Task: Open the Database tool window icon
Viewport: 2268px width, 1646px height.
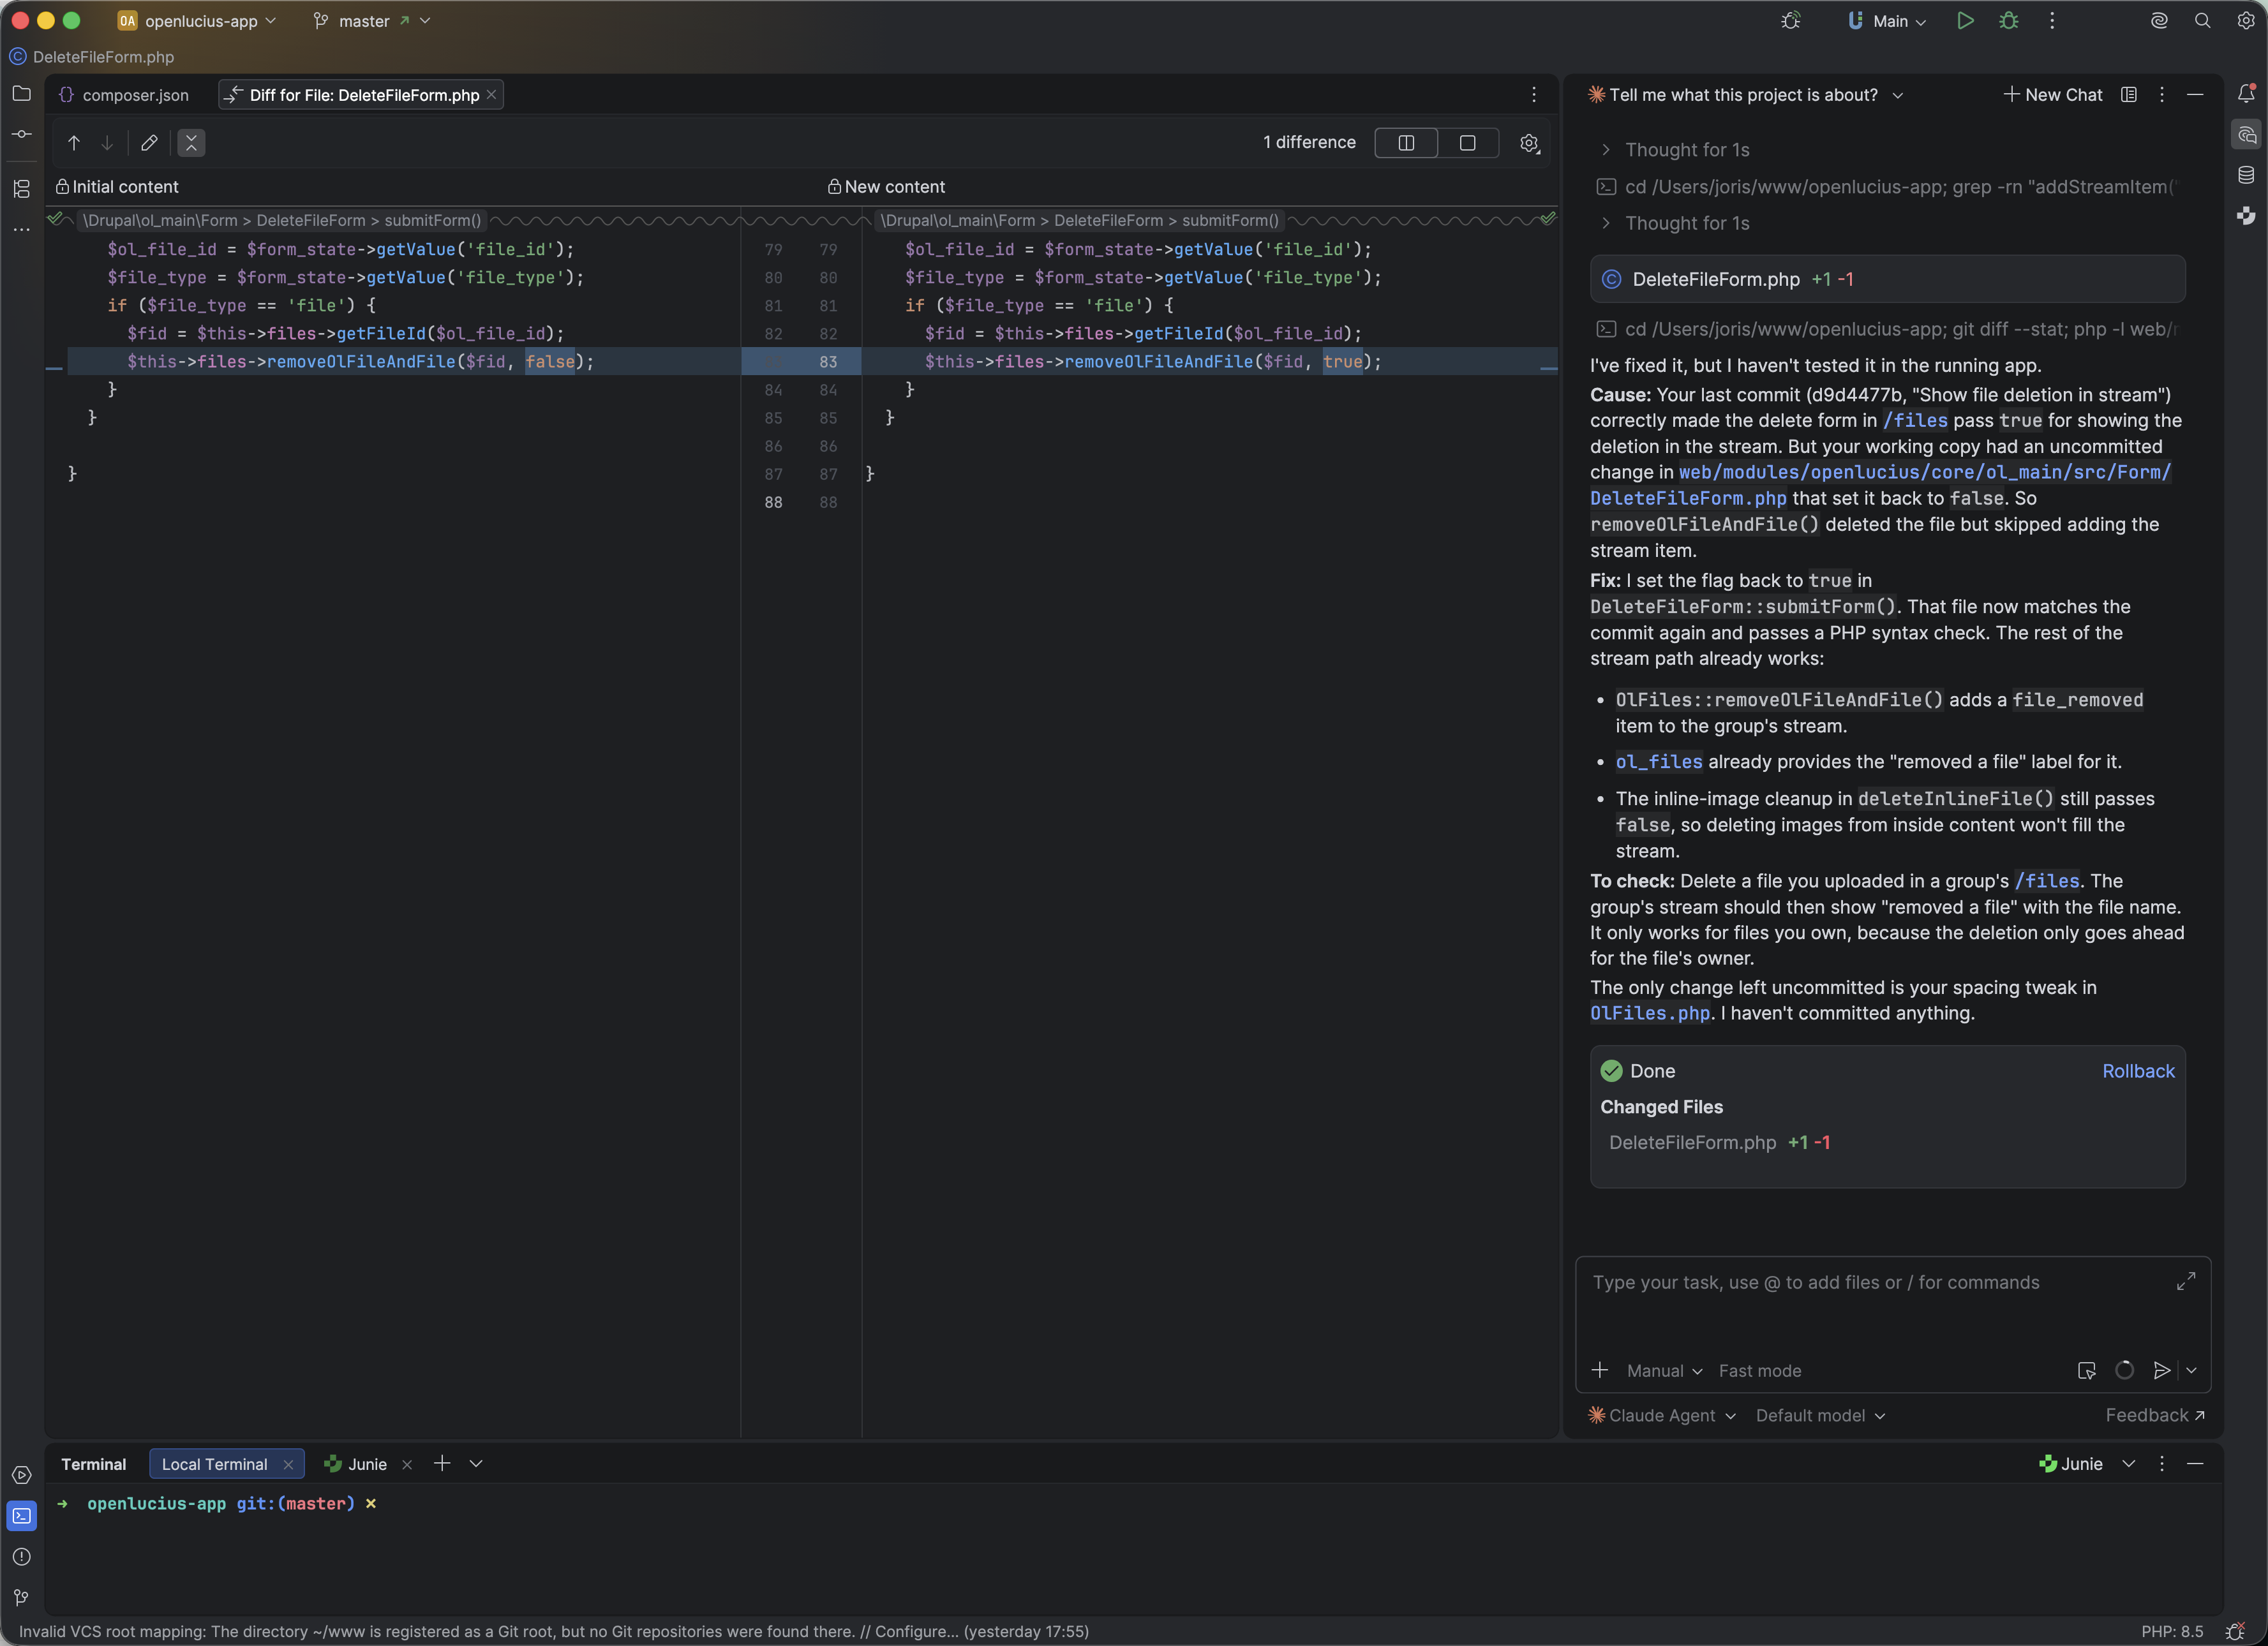Action: coord(2246,175)
